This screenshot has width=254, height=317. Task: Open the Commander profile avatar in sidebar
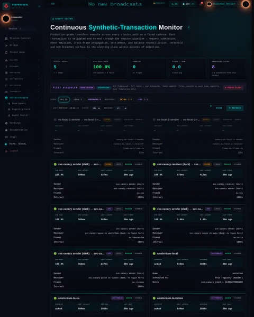pyautogui.click(x=6, y=19)
